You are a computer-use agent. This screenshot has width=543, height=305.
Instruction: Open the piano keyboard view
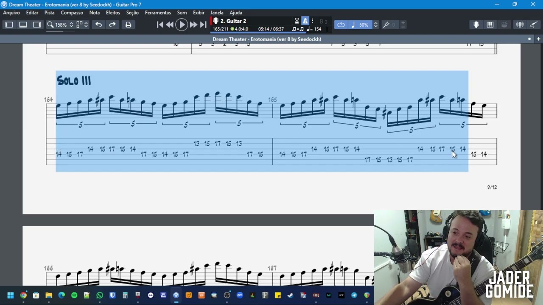490,25
